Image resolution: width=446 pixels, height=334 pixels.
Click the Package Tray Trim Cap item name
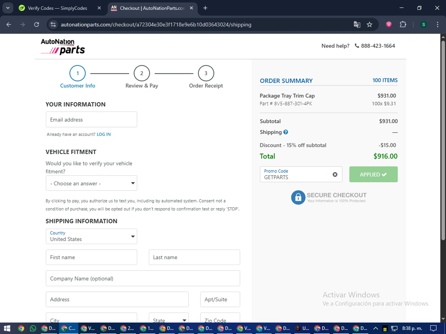(287, 96)
